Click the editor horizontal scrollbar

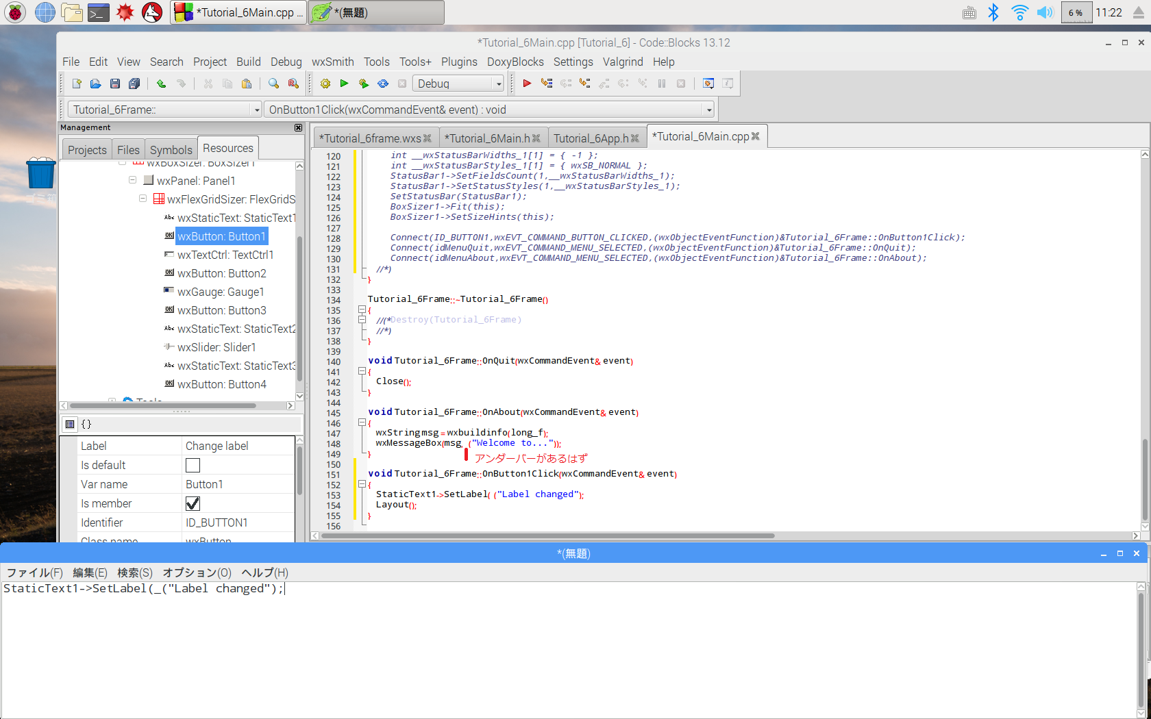548,536
